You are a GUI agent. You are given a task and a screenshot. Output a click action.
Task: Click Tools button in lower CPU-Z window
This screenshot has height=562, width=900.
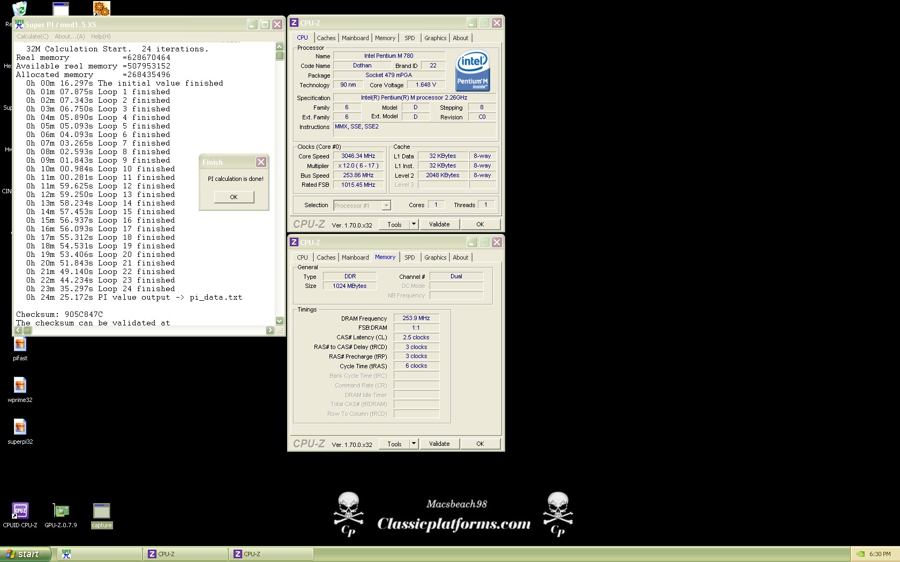(394, 444)
